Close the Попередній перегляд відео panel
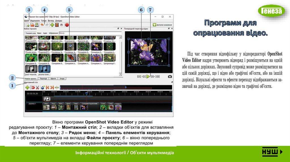Viewport: 290px width, 162px height. (172, 29)
